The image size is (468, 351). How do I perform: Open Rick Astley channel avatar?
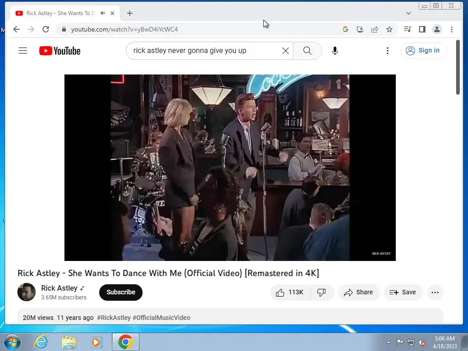coord(27,292)
